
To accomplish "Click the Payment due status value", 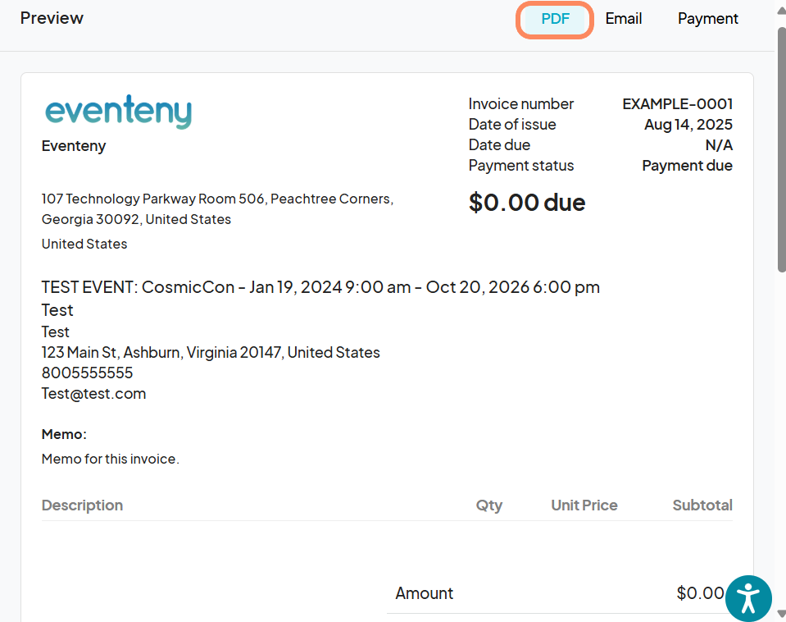I will 687,166.
